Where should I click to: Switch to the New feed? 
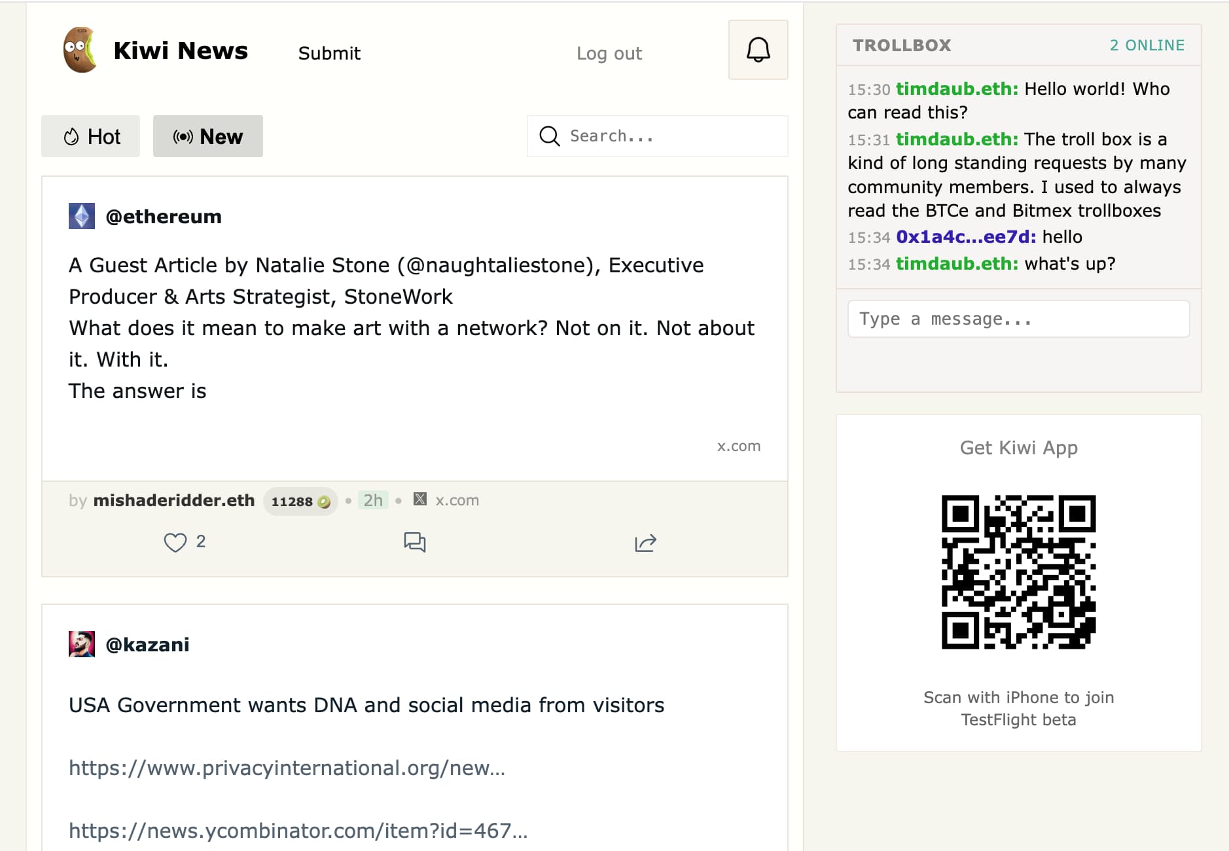207,136
